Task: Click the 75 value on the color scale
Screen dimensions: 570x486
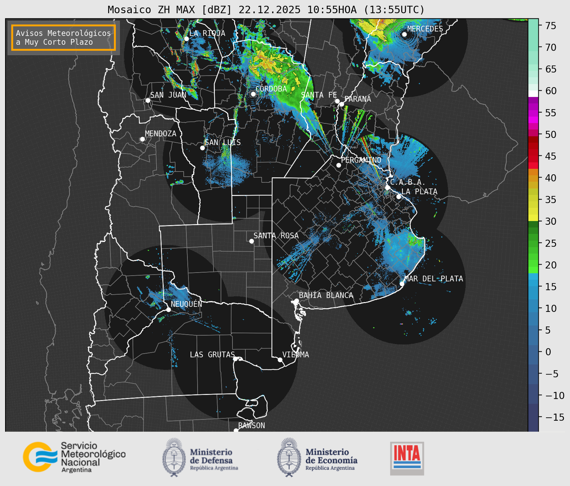Action: coord(550,26)
